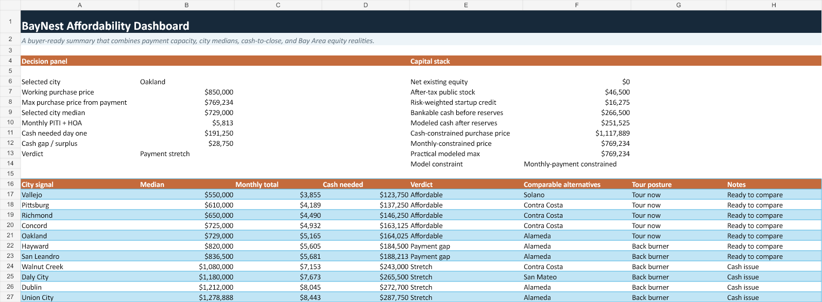822x302 pixels.
Task: Click Walnut Creek median $1,080,000
Action: coord(186,267)
